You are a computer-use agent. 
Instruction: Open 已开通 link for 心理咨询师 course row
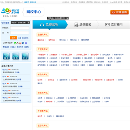(x=18, y=94)
